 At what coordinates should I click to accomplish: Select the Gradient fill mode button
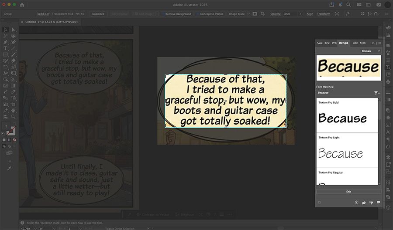9,140
